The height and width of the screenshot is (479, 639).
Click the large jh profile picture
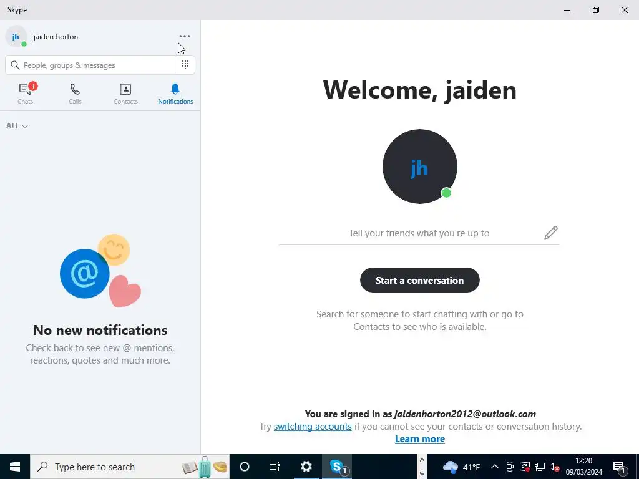(x=420, y=167)
